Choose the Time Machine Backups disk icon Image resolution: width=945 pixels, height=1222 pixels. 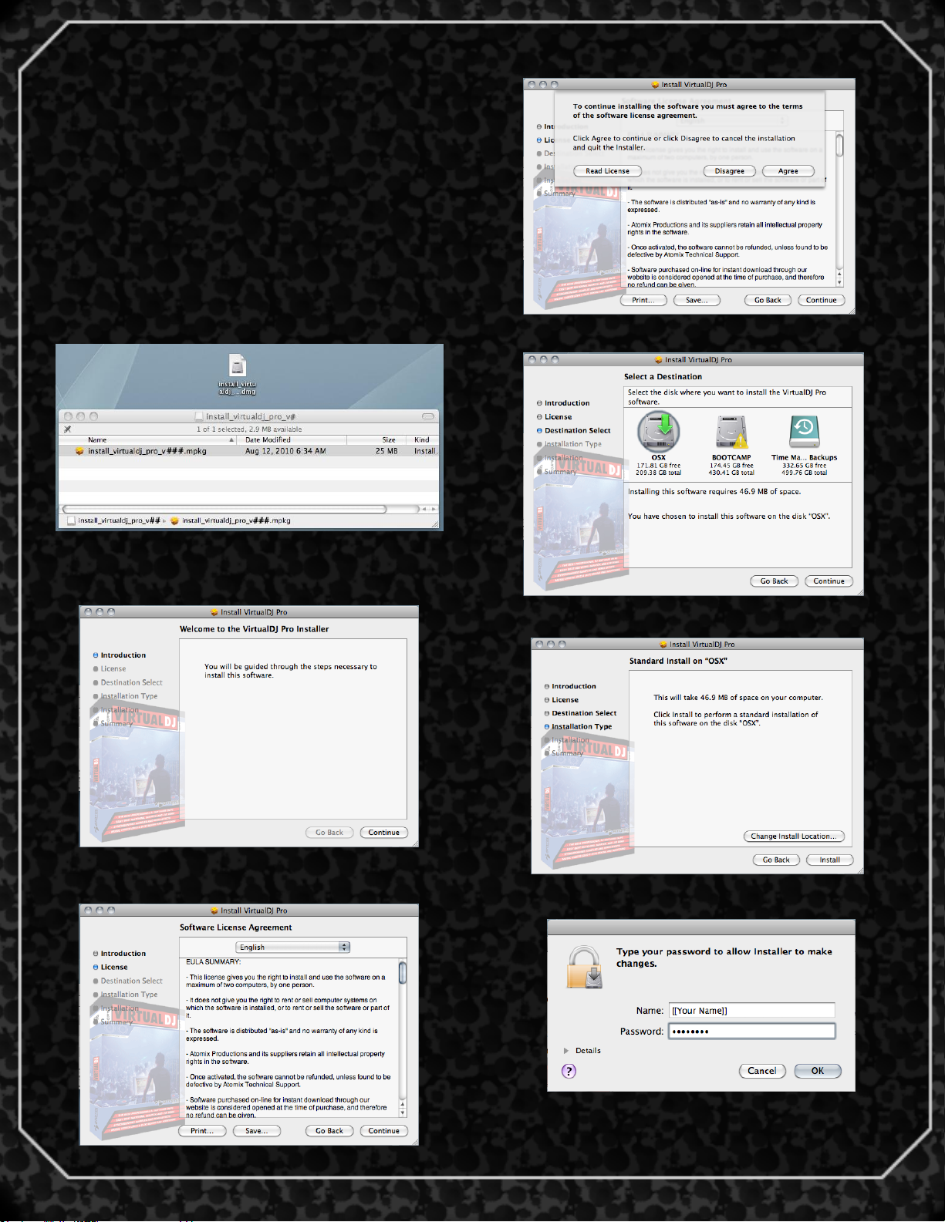click(x=804, y=432)
